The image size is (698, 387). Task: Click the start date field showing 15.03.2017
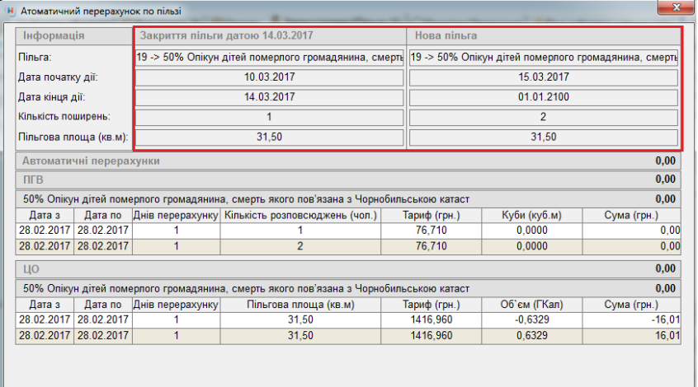[544, 77]
